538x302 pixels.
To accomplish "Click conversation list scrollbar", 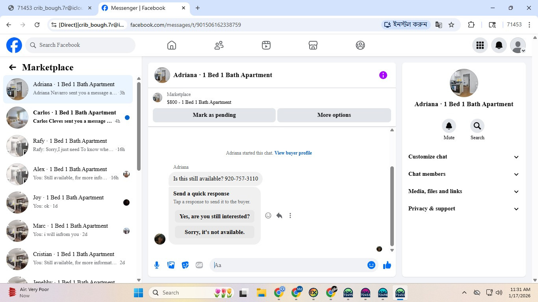I will pyautogui.click(x=139, y=126).
